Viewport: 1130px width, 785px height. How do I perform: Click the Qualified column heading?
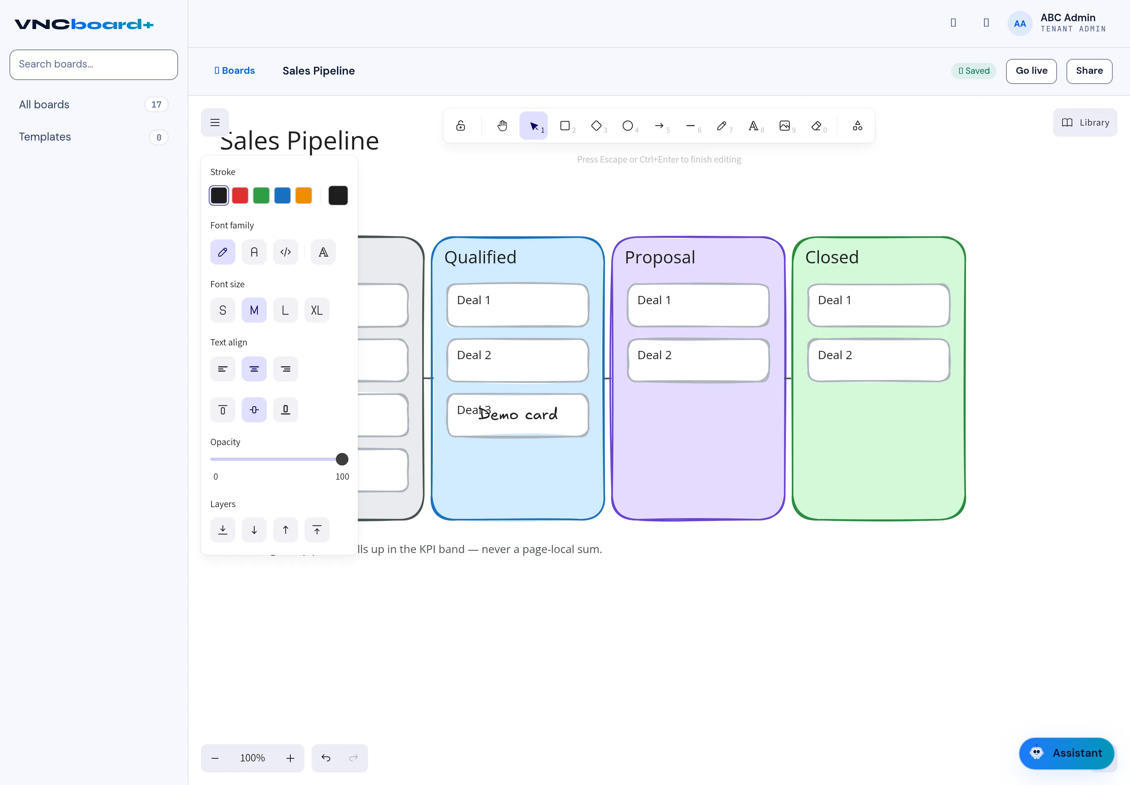tap(480, 257)
